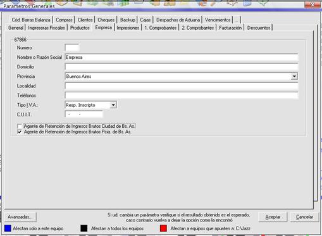Click the black 'Afectan a todos los equipos' square
This screenshot has width=322, height=236.
point(84,228)
